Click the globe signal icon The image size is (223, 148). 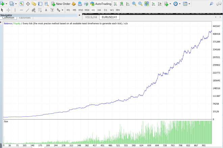(x=86, y=4)
